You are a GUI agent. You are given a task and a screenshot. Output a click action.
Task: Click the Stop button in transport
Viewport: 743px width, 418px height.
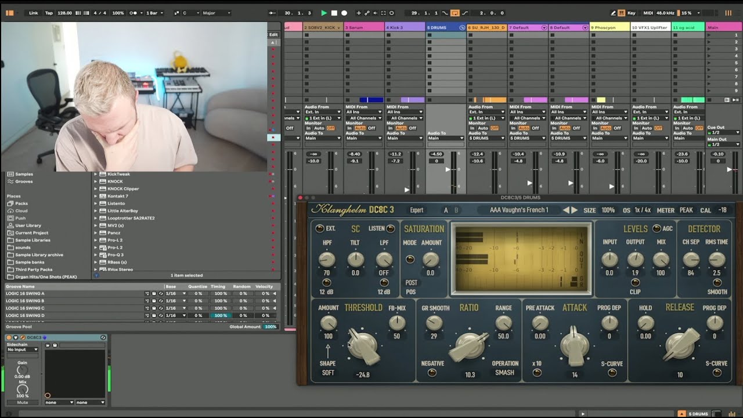point(334,13)
